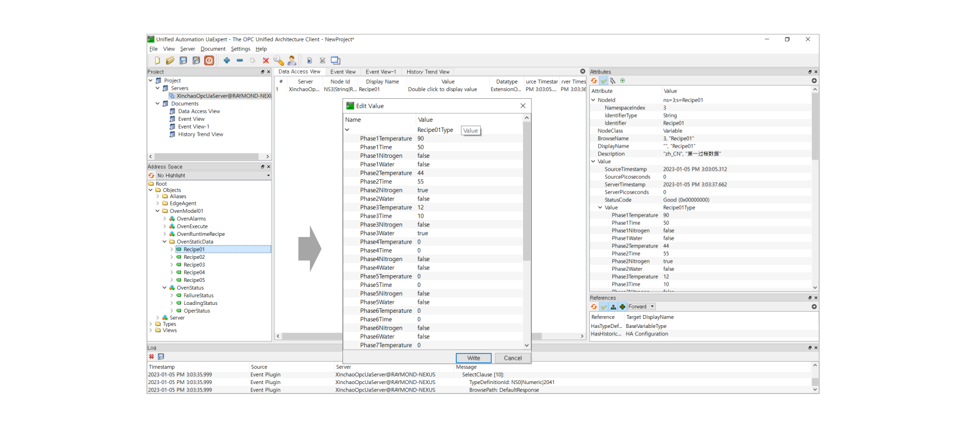The height and width of the screenshot is (438, 956).
Task: Open the Settings menu
Action: 240,49
